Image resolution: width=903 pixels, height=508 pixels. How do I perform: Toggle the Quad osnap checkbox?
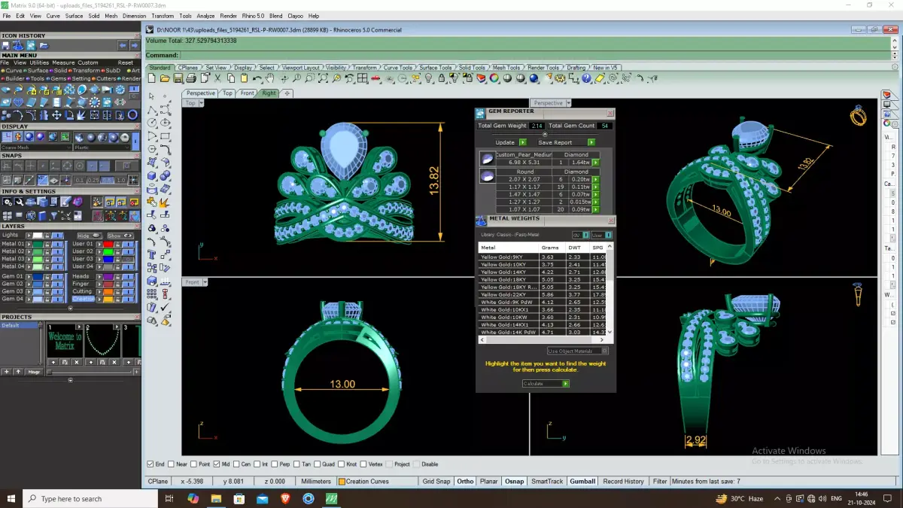pos(318,464)
